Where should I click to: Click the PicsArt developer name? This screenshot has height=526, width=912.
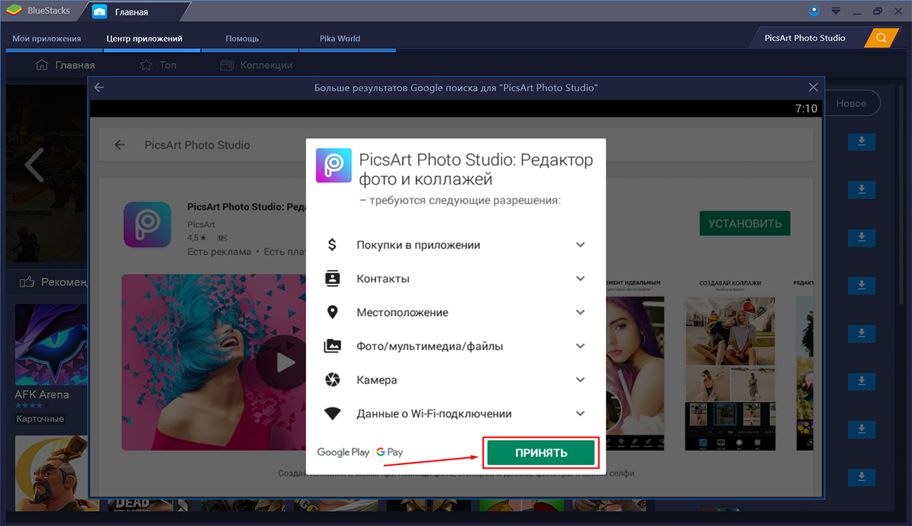coord(201,224)
